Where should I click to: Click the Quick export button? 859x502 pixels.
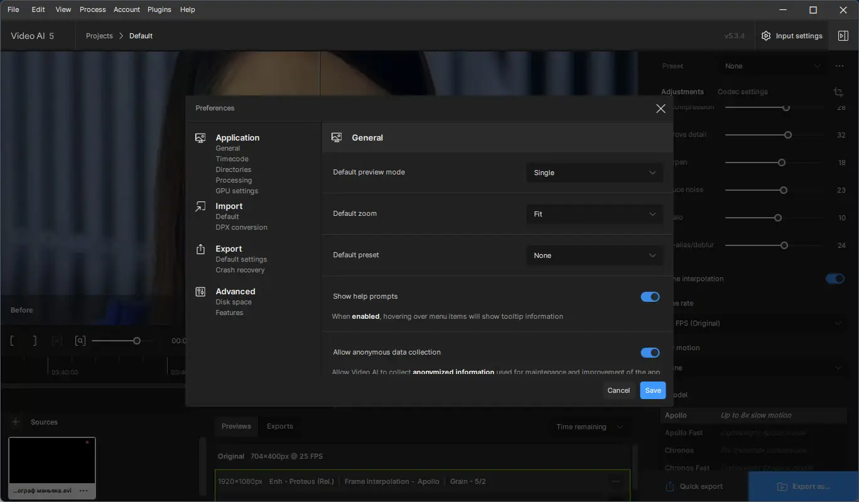point(694,486)
